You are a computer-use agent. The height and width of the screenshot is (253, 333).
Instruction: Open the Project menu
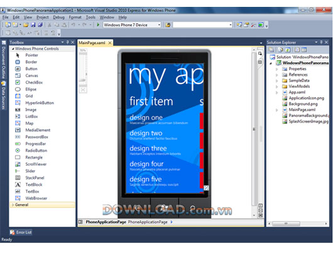tap(43, 18)
